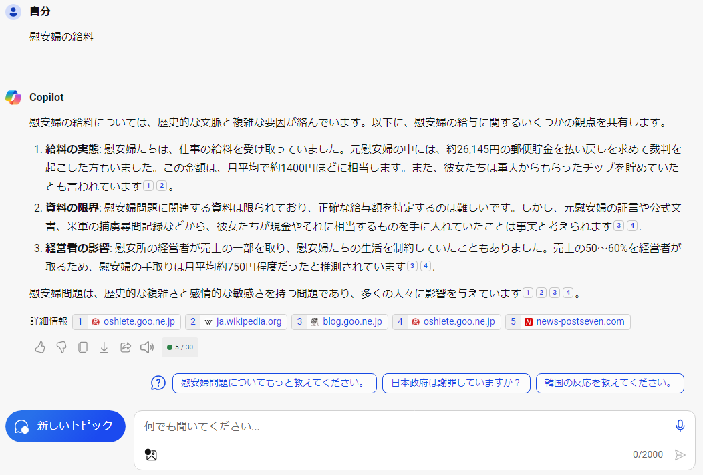The image size is (703, 475).
Task: Select suggestion 韓国の反応を教えてください。
Action: (x=609, y=383)
